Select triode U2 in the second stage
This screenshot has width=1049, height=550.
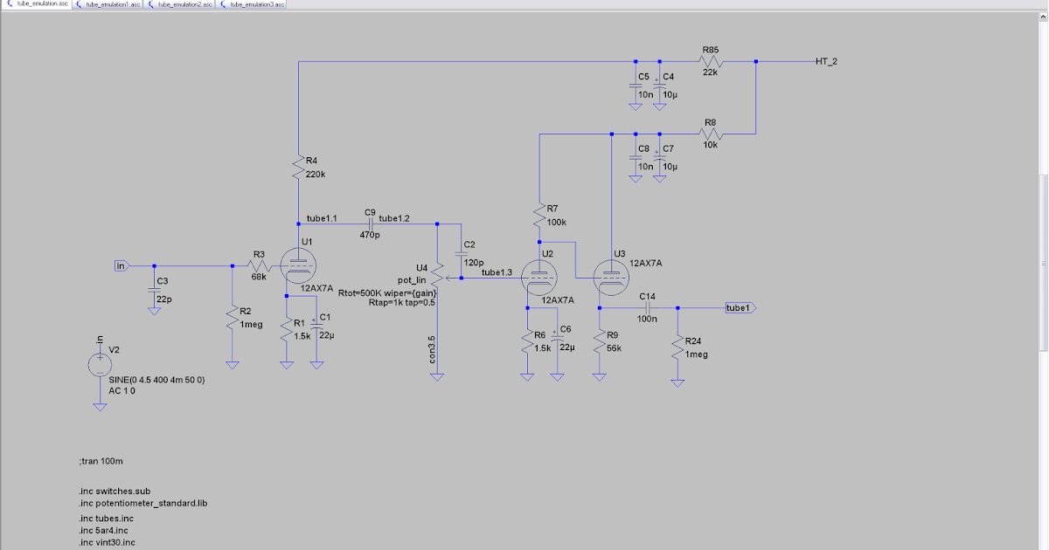tap(539, 278)
